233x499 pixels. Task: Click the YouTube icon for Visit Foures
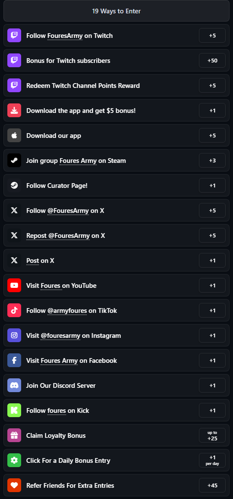[14, 285]
